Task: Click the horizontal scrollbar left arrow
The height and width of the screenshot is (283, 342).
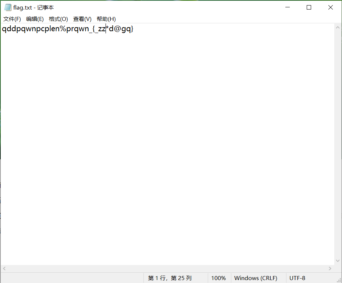Action: point(4,269)
